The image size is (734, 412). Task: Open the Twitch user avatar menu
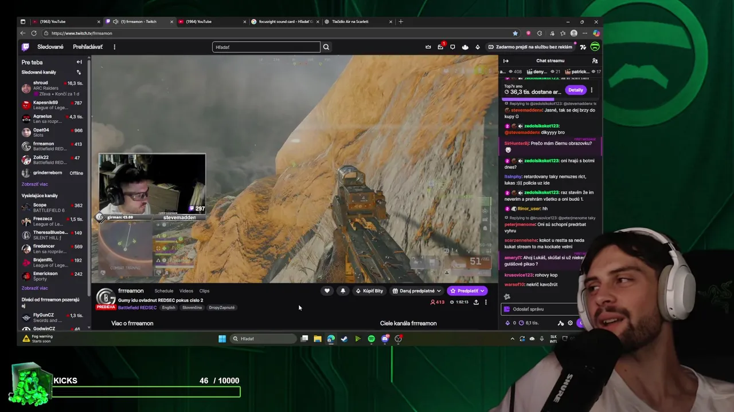(x=595, y=47)
